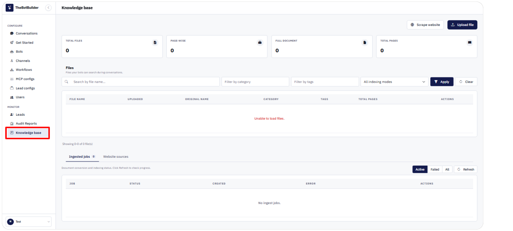The width and height of the screenshot is (513, 231).
Task: Focus the Filter by tags field
Action: tap(325, 82)
